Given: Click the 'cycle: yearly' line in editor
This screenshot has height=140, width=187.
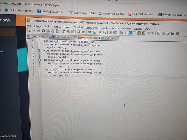Looking at the screenshot, I should click(58, 75).
